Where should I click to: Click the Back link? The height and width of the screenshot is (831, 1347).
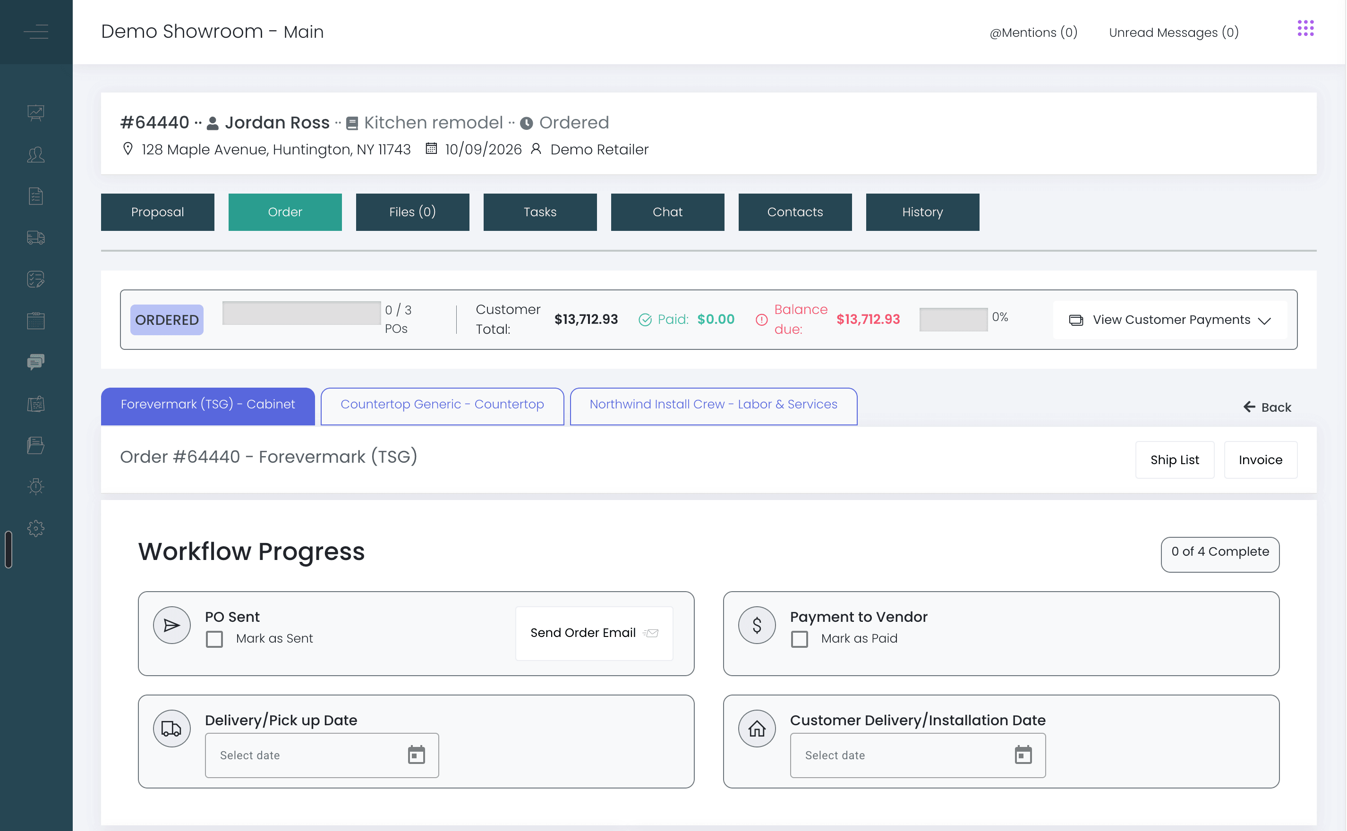click(x=1267, y=407)
